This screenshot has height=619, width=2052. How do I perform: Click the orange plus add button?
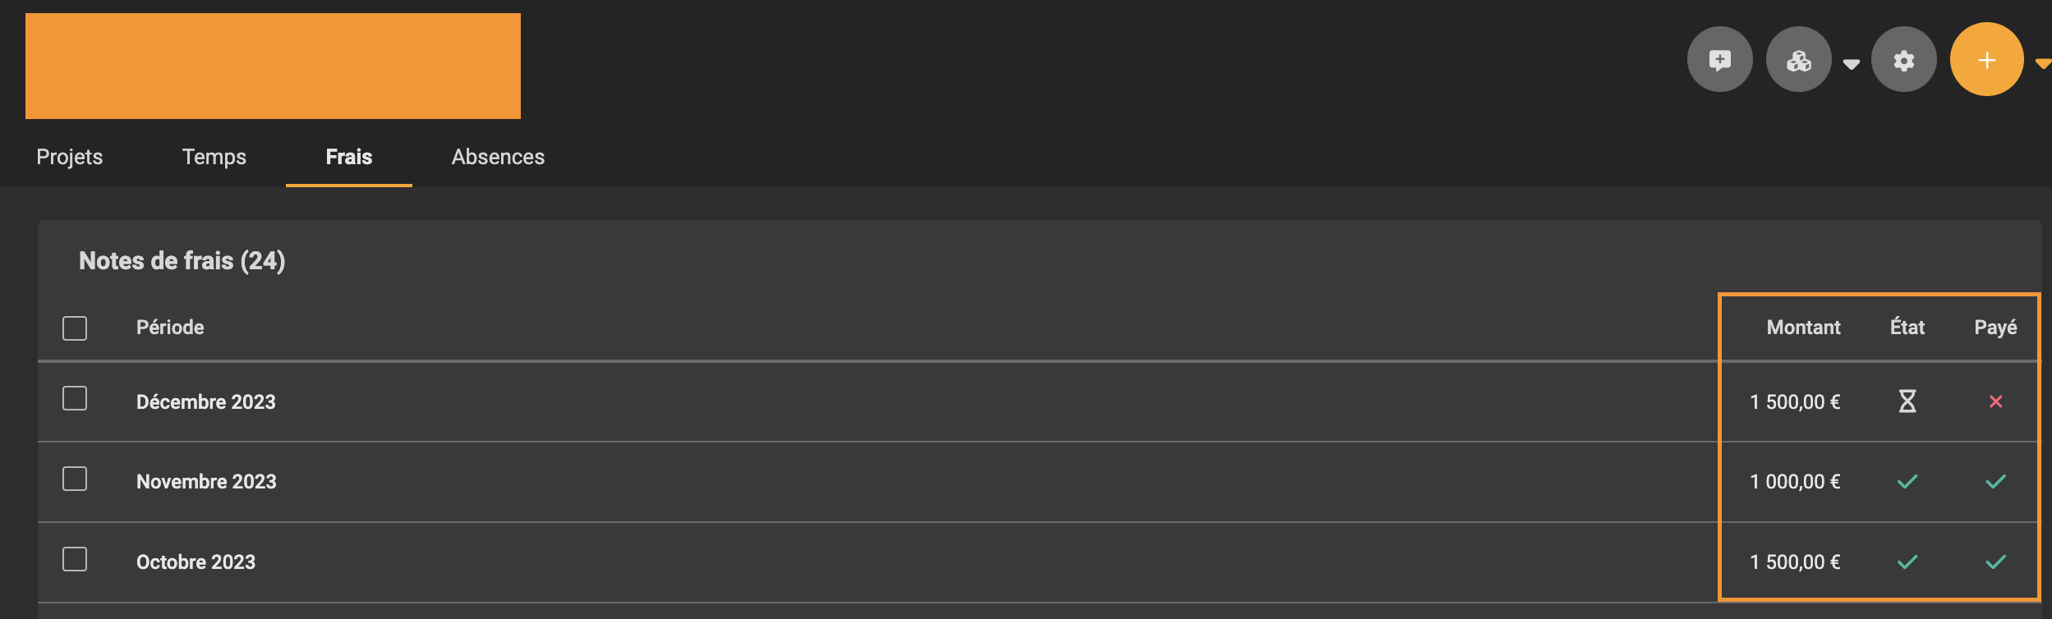pos(1986,59)
